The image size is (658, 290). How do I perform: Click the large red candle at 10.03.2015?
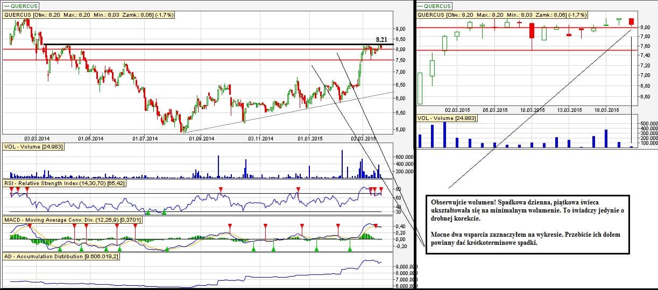[x=532, y=31]
